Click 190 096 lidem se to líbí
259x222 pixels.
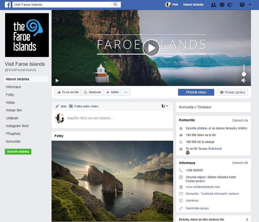click(201, 135)
